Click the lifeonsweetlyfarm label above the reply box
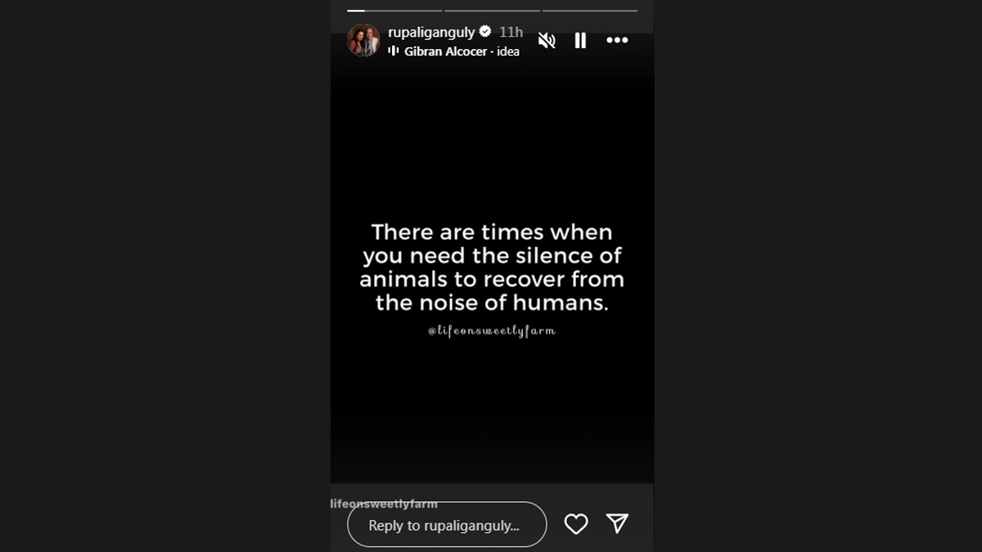Viewport: 982px width, 552px height. (385, 504)
